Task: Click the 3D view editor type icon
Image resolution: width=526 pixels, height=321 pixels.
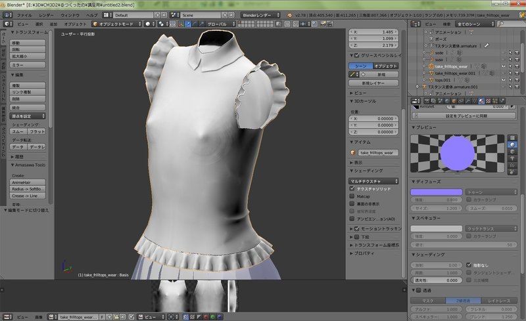Action: 8,24
